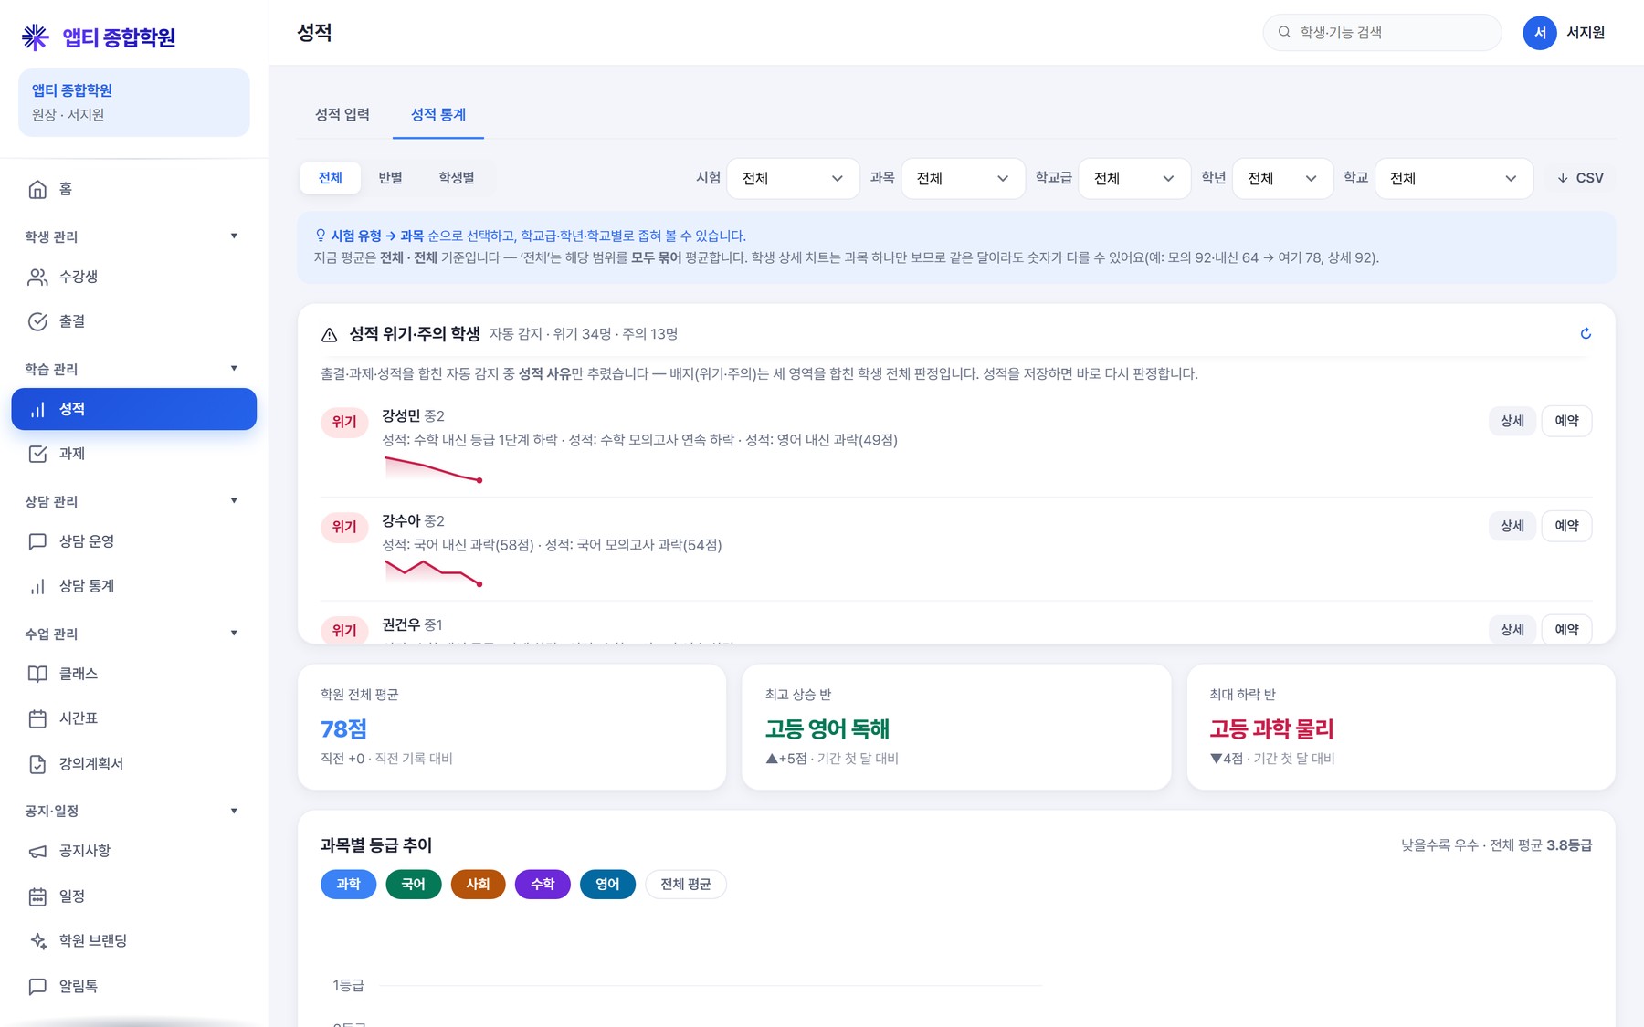Select the 반별 view segment
The height and width of the screenshot is (1027, 1644).
point(391,177)
